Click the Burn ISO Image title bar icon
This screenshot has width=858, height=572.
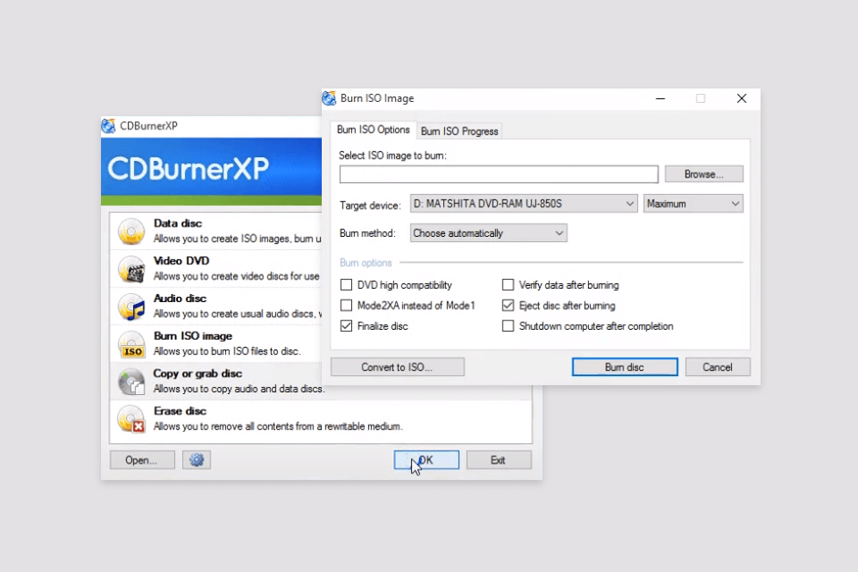point(330,98)
